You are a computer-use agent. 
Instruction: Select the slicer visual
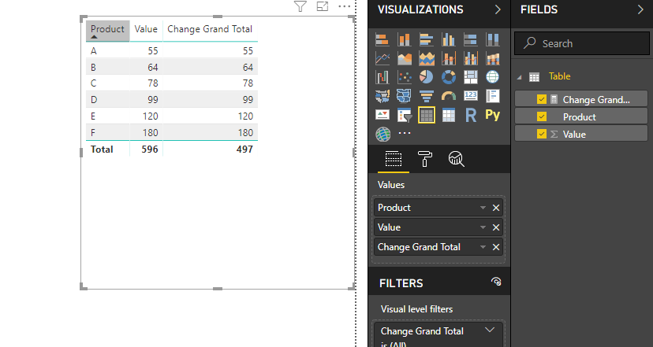point(405,115)
